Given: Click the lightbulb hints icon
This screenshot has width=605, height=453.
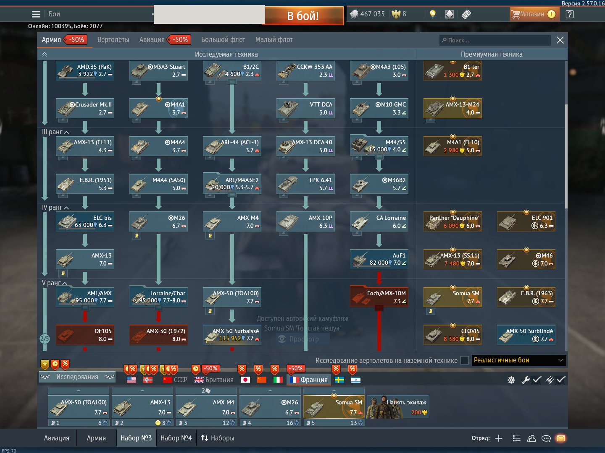Looking at the screenshot, I should click(433, 14).
